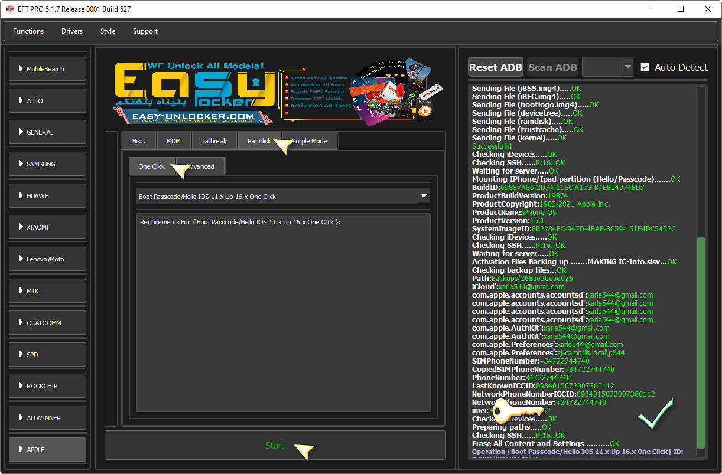Click the LastKnownICCID log line

pyautogui.click(x=543, y=385)
